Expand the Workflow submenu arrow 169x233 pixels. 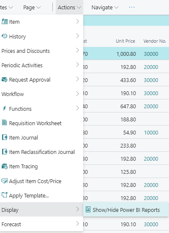[x=77, y=93]
